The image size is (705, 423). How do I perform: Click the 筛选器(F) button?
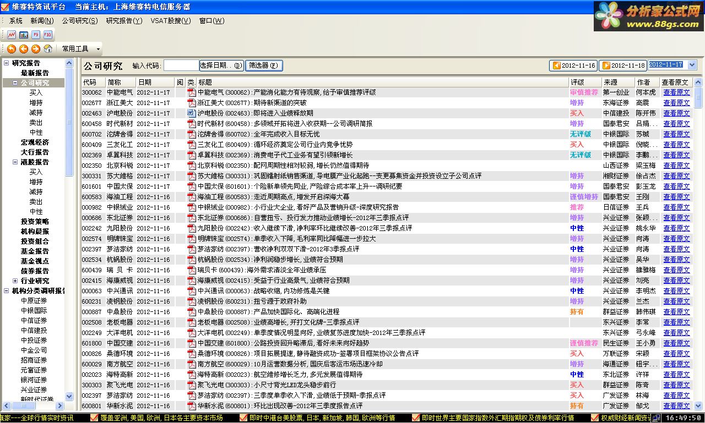[x=264, y=65]
